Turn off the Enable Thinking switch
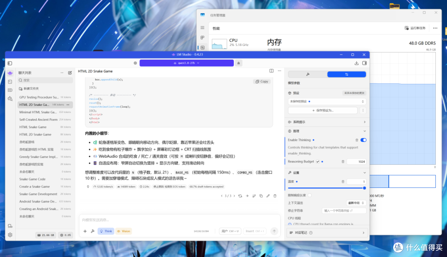 click(363, 140)
